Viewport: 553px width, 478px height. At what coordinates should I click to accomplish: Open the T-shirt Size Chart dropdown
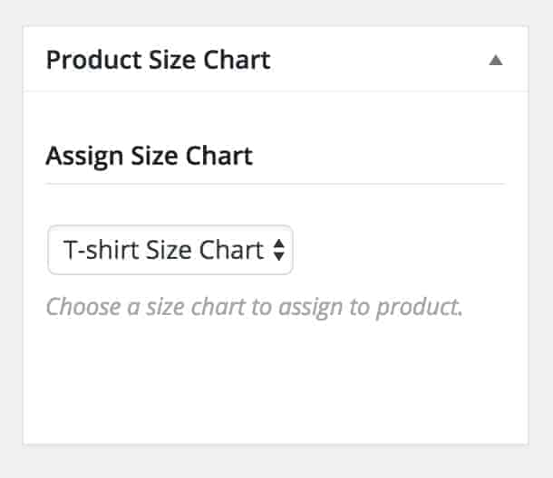pyautogui.click(x=170, y=250)
